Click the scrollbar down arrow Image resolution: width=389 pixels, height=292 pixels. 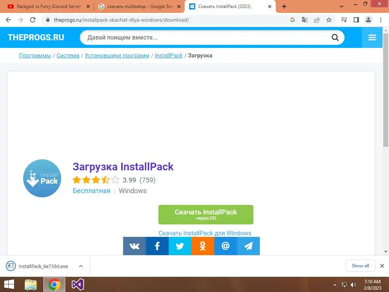coord(386,252)
